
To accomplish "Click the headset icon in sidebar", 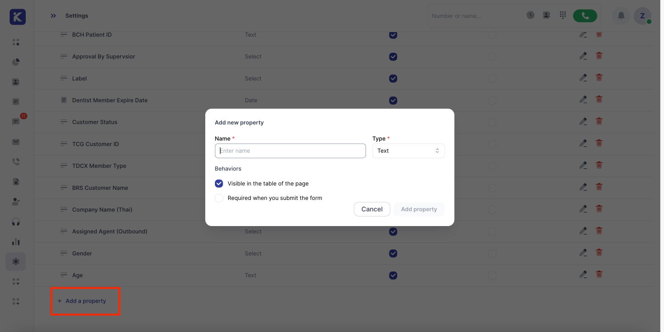I will (16, 222).
